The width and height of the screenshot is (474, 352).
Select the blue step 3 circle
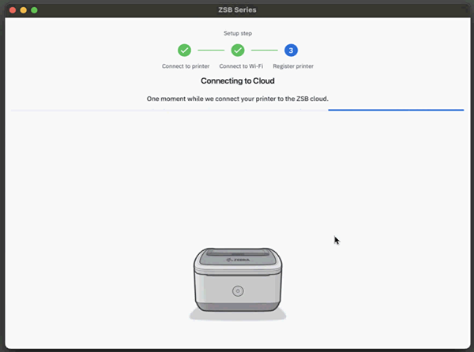click(291, 51)
